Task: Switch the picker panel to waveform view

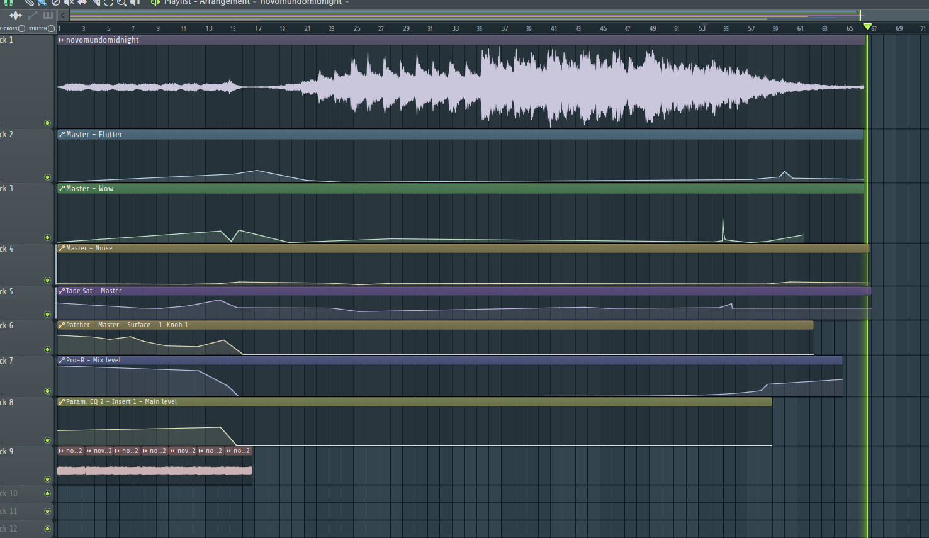Action: (x=16, y=15)
